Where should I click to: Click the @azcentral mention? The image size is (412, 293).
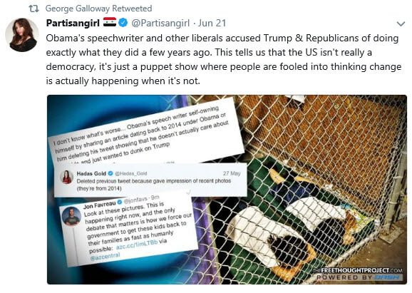pos(105,257)
